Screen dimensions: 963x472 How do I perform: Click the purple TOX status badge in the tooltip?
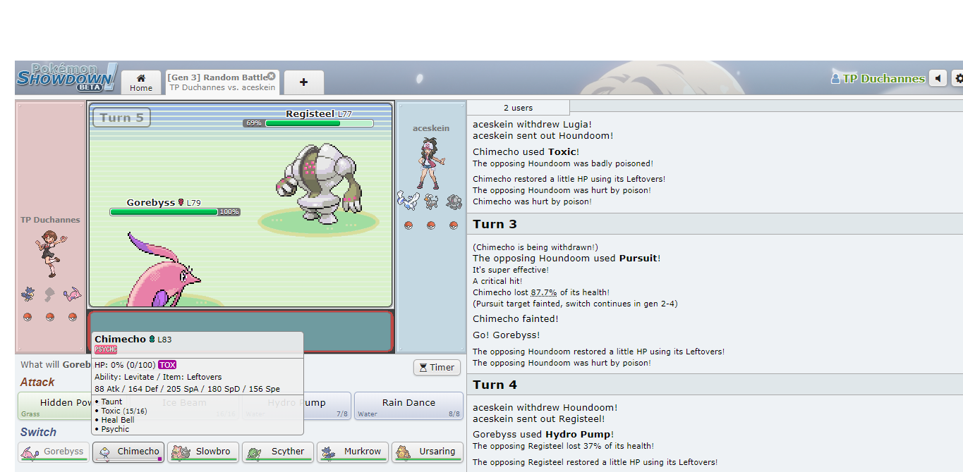[167, 364]
